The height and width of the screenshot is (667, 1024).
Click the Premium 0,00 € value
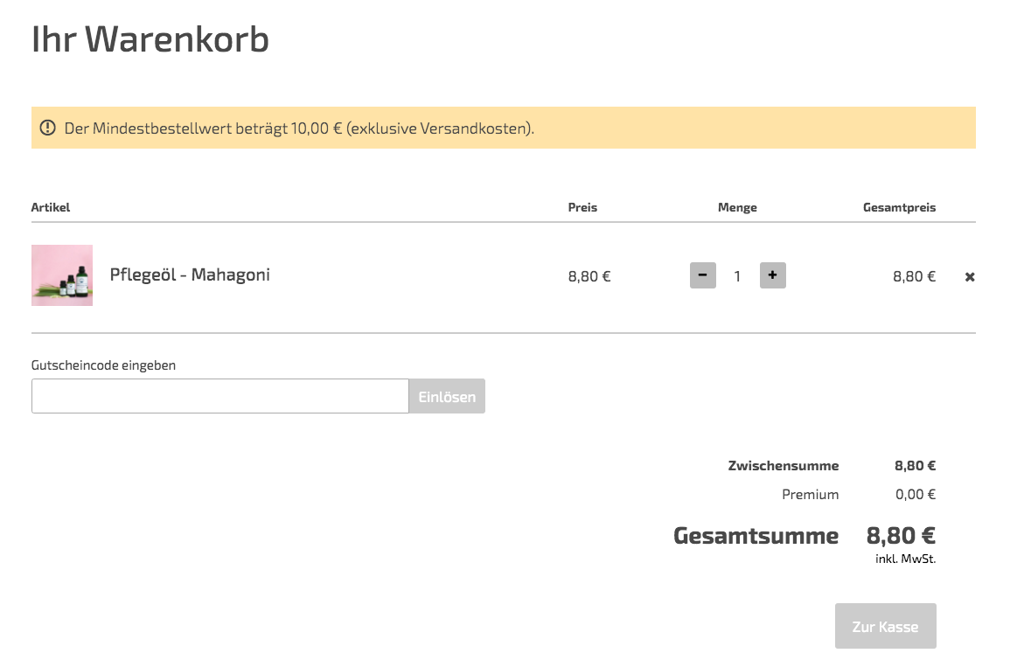(x=916, y=495)
